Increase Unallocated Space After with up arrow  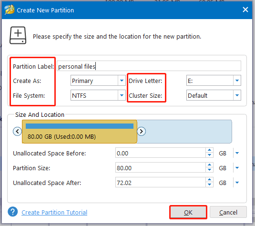click(209, 180)
